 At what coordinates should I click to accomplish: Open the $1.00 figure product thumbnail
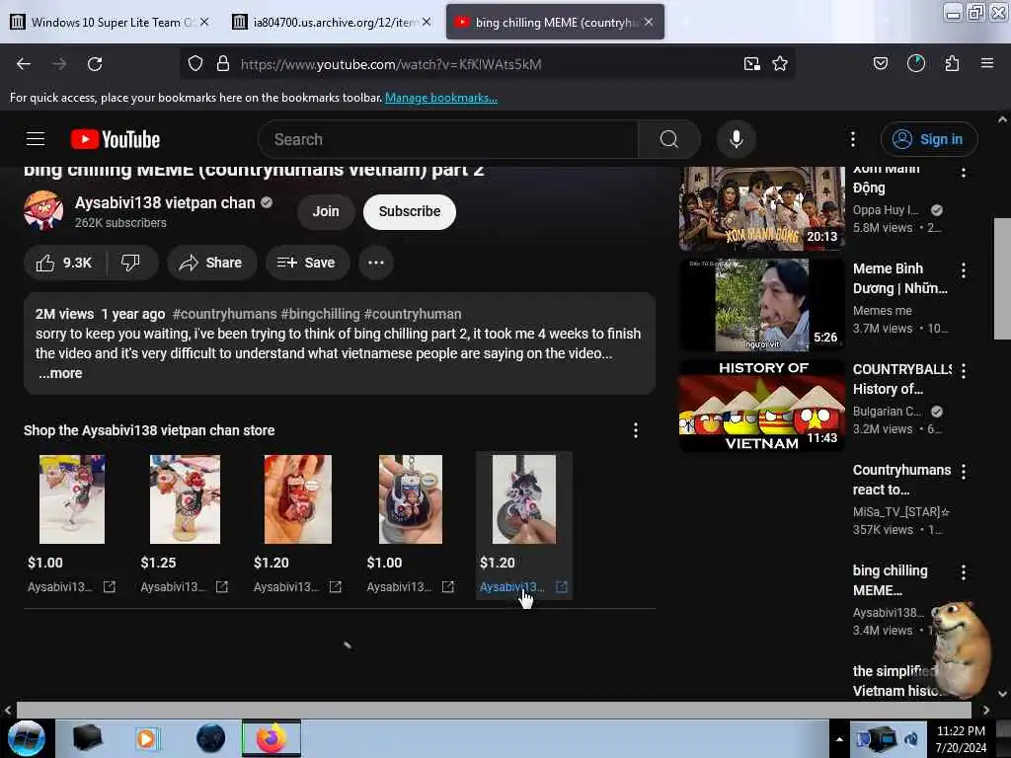coord(72,499)
